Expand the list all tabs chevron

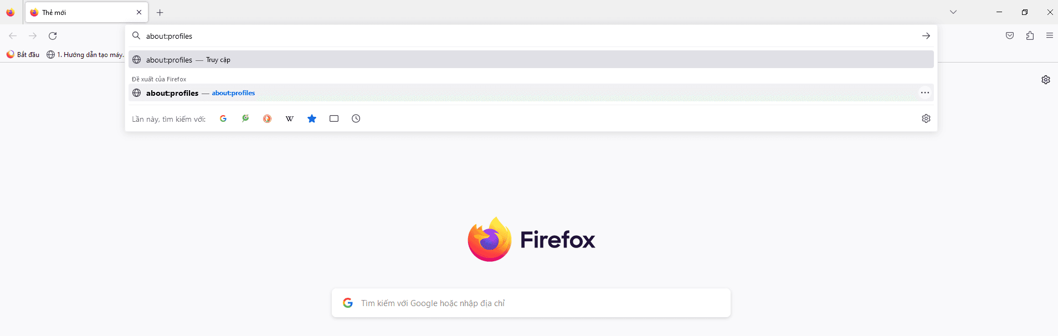953,12
